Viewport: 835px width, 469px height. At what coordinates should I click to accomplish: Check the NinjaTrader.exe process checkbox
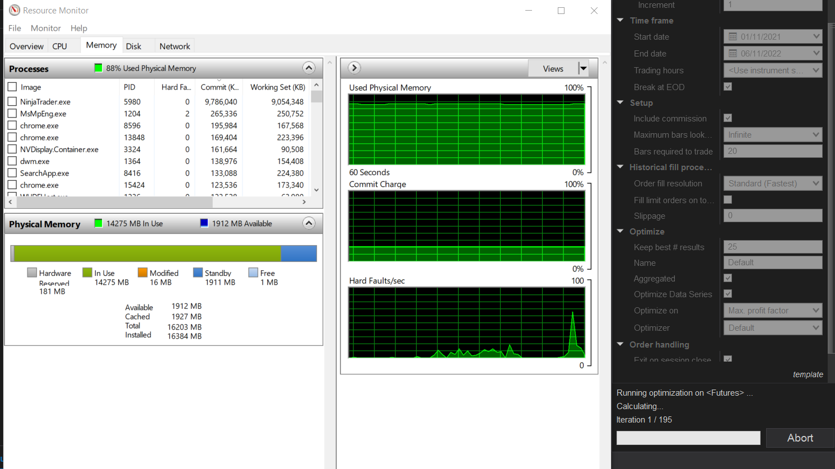tap(12, 101)
